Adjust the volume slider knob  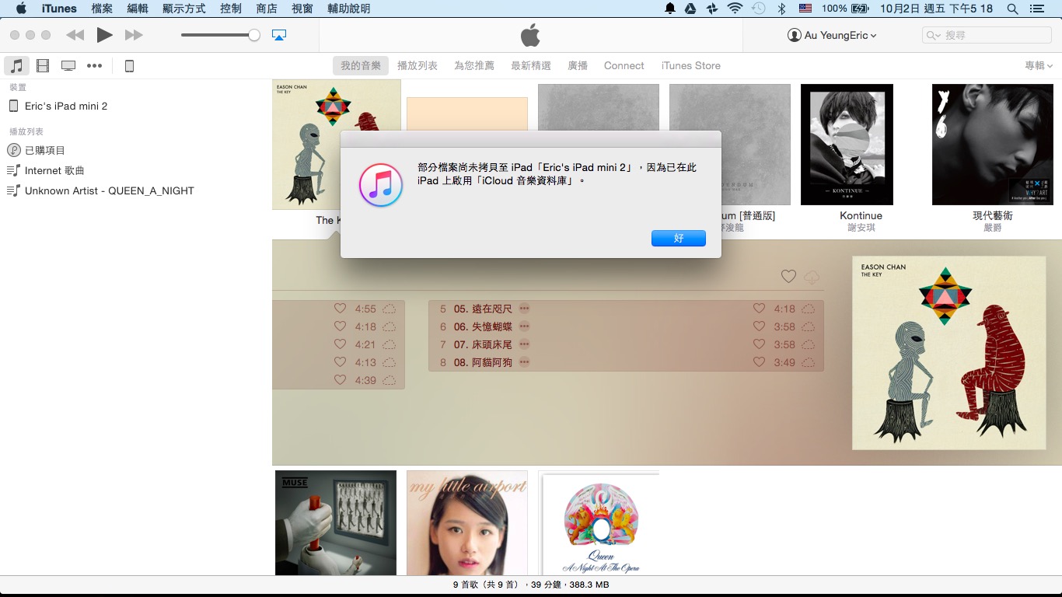253,35
